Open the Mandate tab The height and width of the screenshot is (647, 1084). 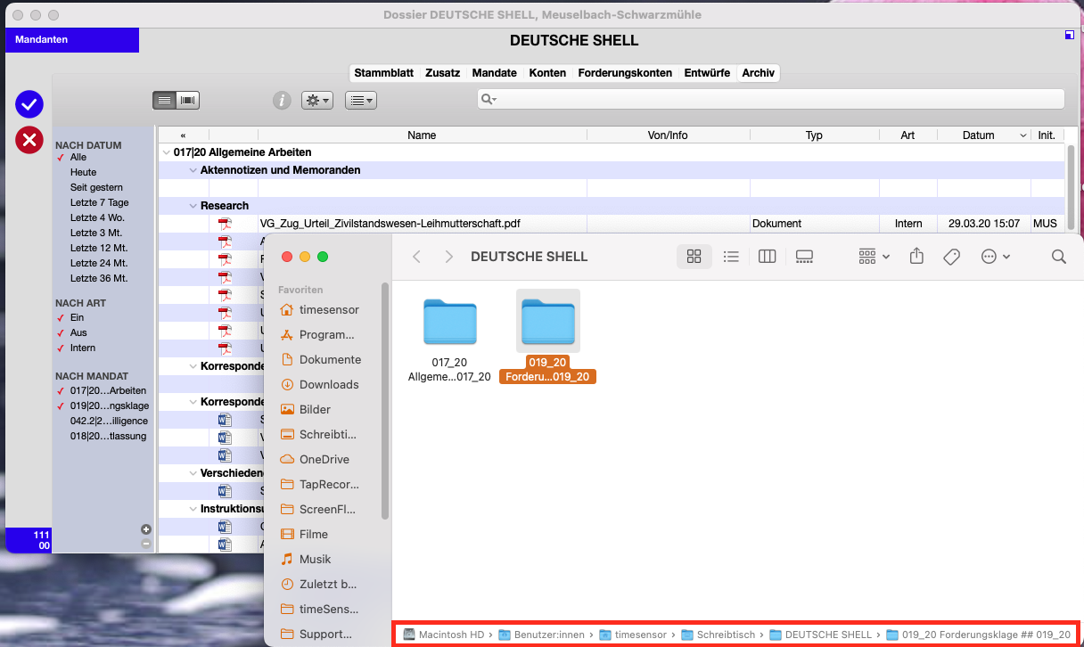click(x=495, y=73)
